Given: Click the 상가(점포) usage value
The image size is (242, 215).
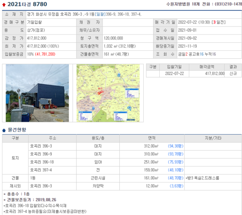Looking at the screenshot, I should (x=36, y=30).
